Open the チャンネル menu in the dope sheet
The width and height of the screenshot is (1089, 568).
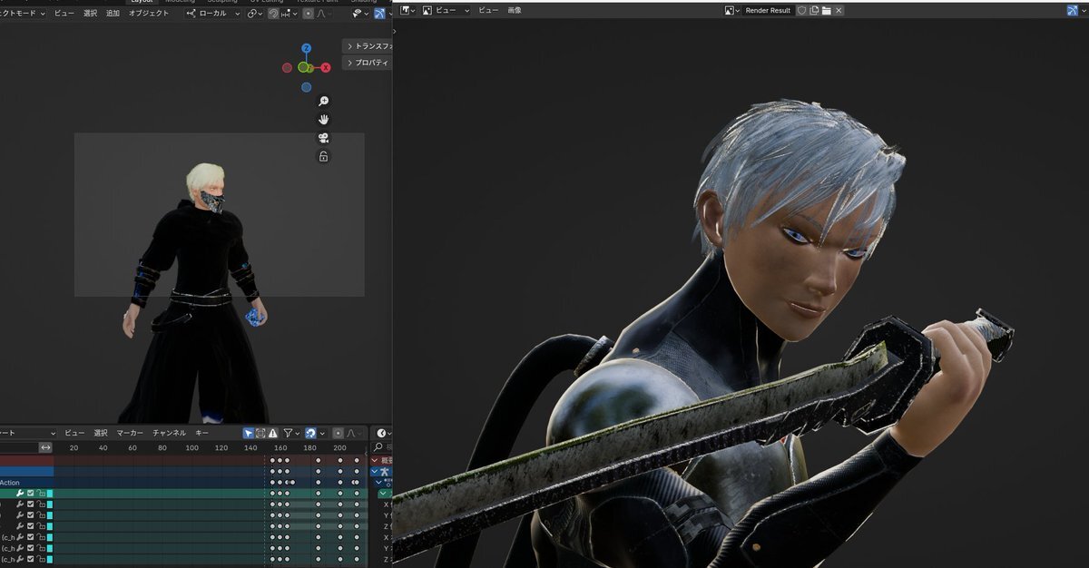click(x=169, y=433)
